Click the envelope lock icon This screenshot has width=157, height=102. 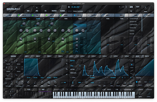66,60
